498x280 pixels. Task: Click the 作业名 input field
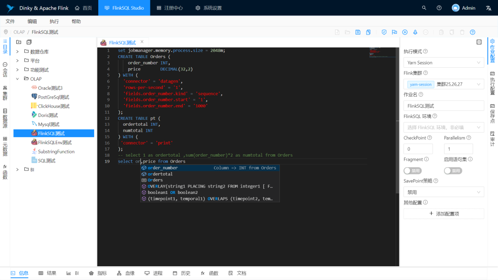point(444,105)
